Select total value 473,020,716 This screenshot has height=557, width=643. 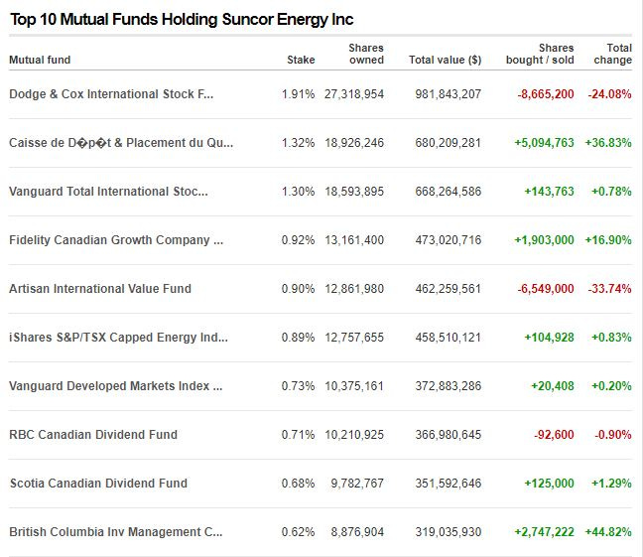(x=448, y=240)
